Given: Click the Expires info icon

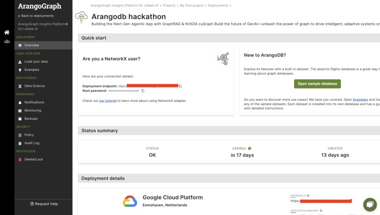Looking at the screenshot, I should 249,149.
